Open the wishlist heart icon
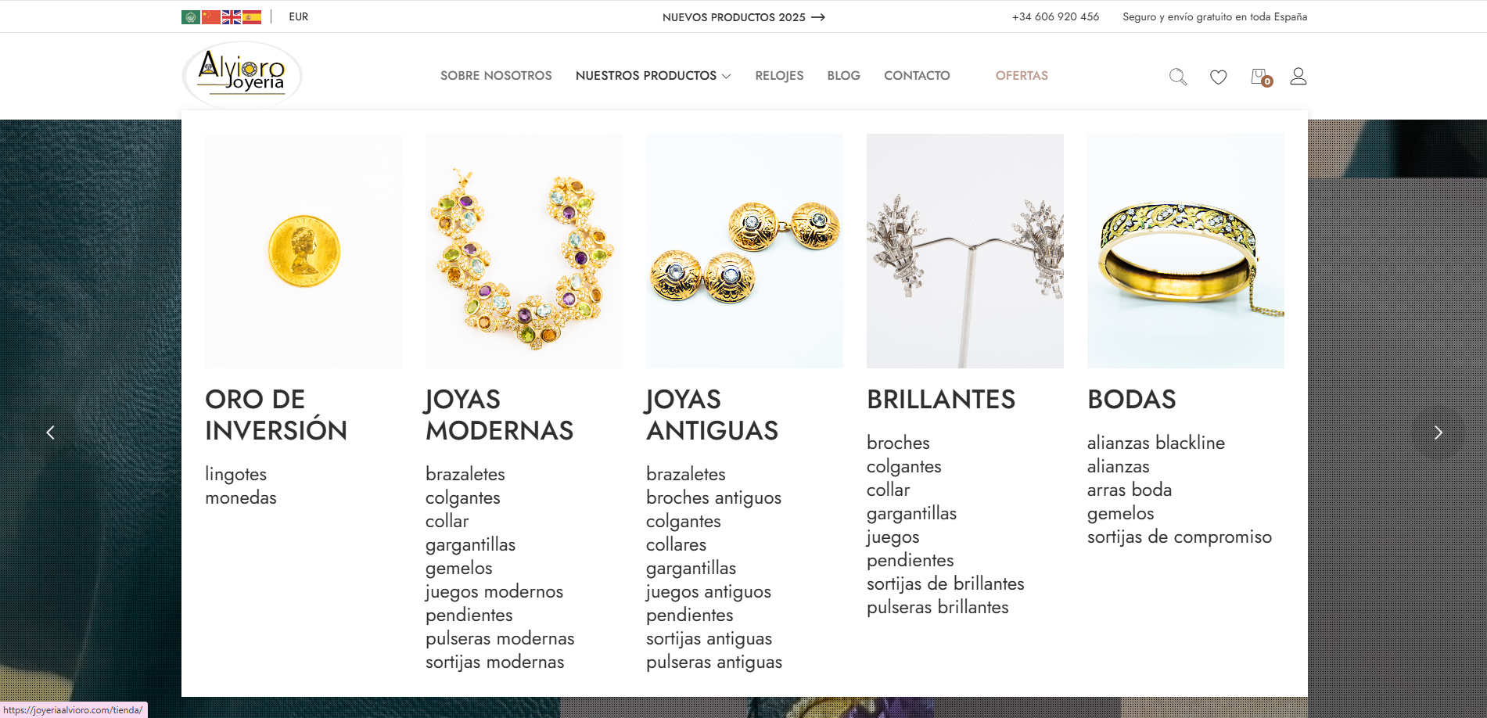This screenshot has height=718, width=1487. coord(1219,77)
